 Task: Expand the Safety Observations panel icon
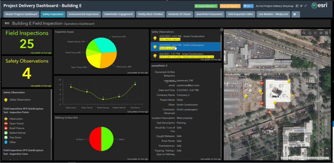(221, 30)
